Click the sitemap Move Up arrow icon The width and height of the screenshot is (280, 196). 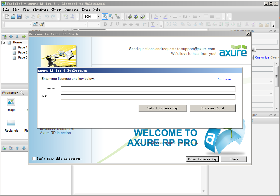click(11, 37)
